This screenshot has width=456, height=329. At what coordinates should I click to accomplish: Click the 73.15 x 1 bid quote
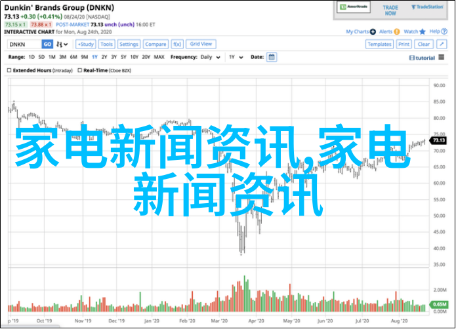pos(16,25)
